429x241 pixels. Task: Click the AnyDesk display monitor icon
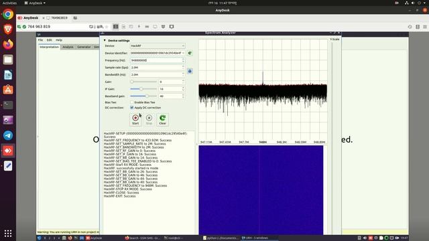click(x=155, y=27)
